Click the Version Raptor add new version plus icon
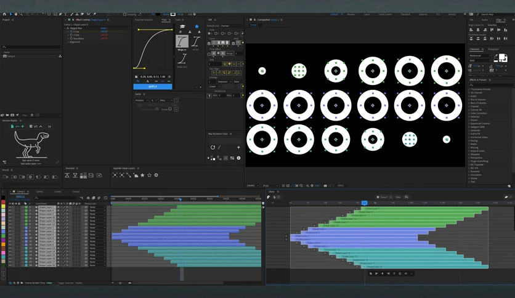 click(x=23, y=126)
